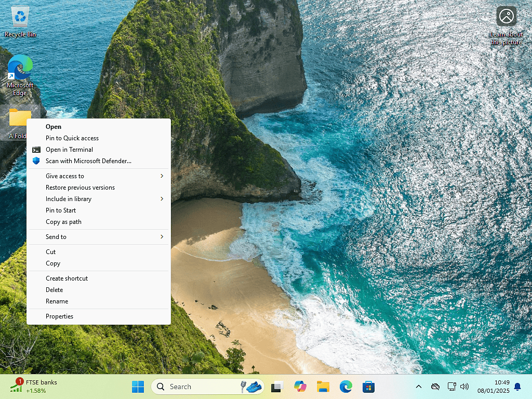Choose Scan with Microsoft Defender

coord(88,161)
